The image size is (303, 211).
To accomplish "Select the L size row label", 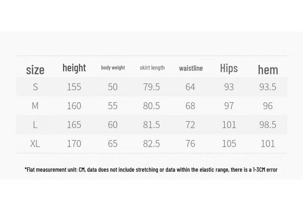I will [x=35, y=125].
